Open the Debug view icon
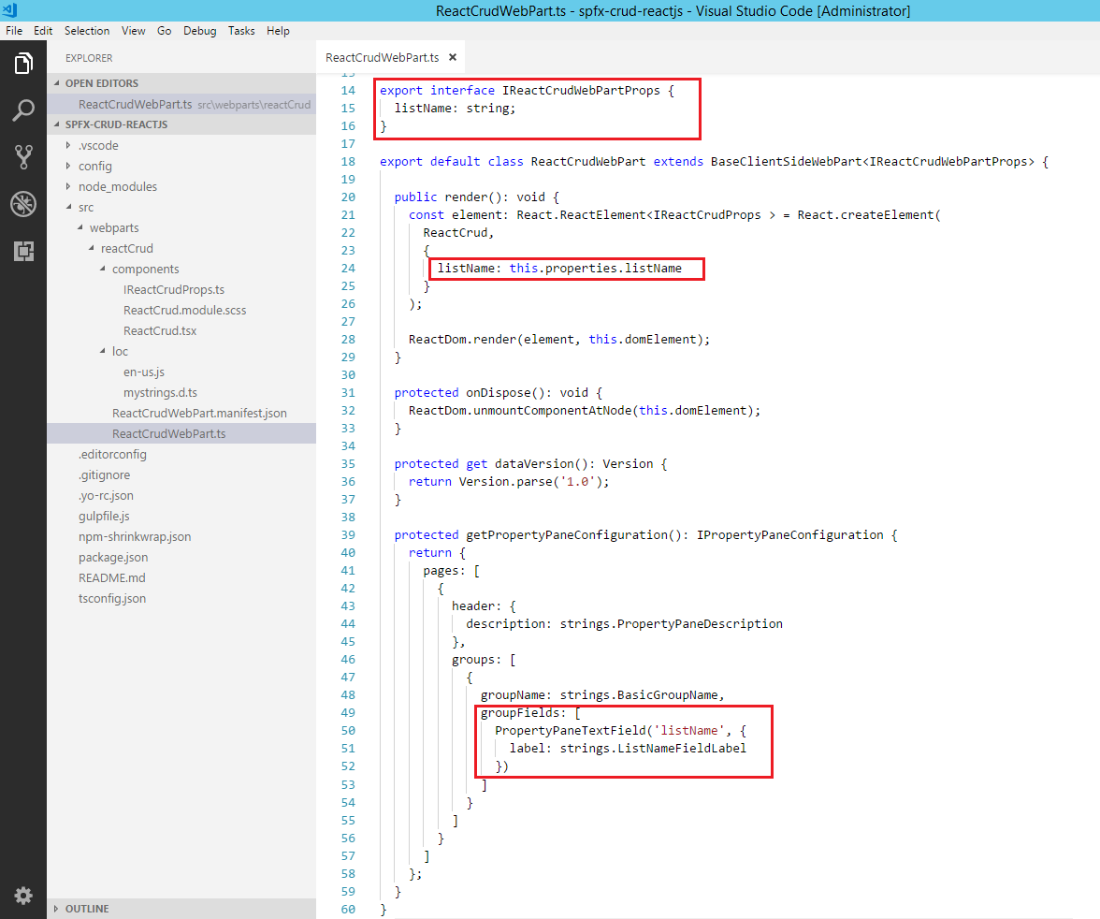Screen dimensions: 1100x919 click(x=23, y=204)
